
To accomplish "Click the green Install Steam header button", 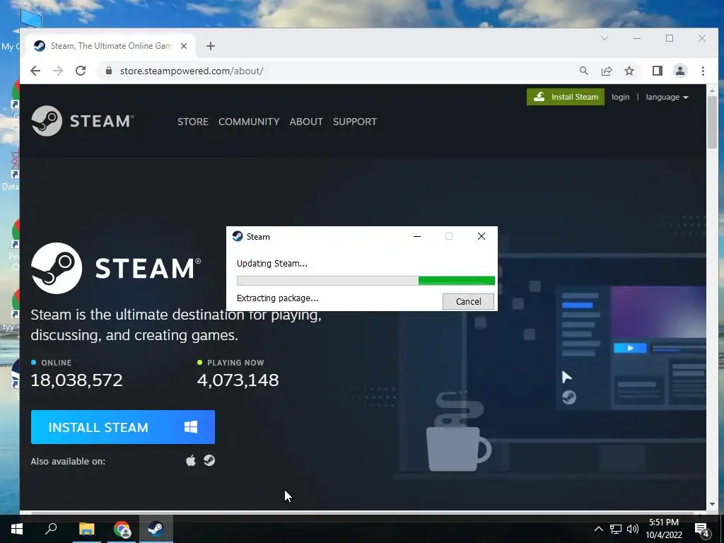I will tap(565, 97).
